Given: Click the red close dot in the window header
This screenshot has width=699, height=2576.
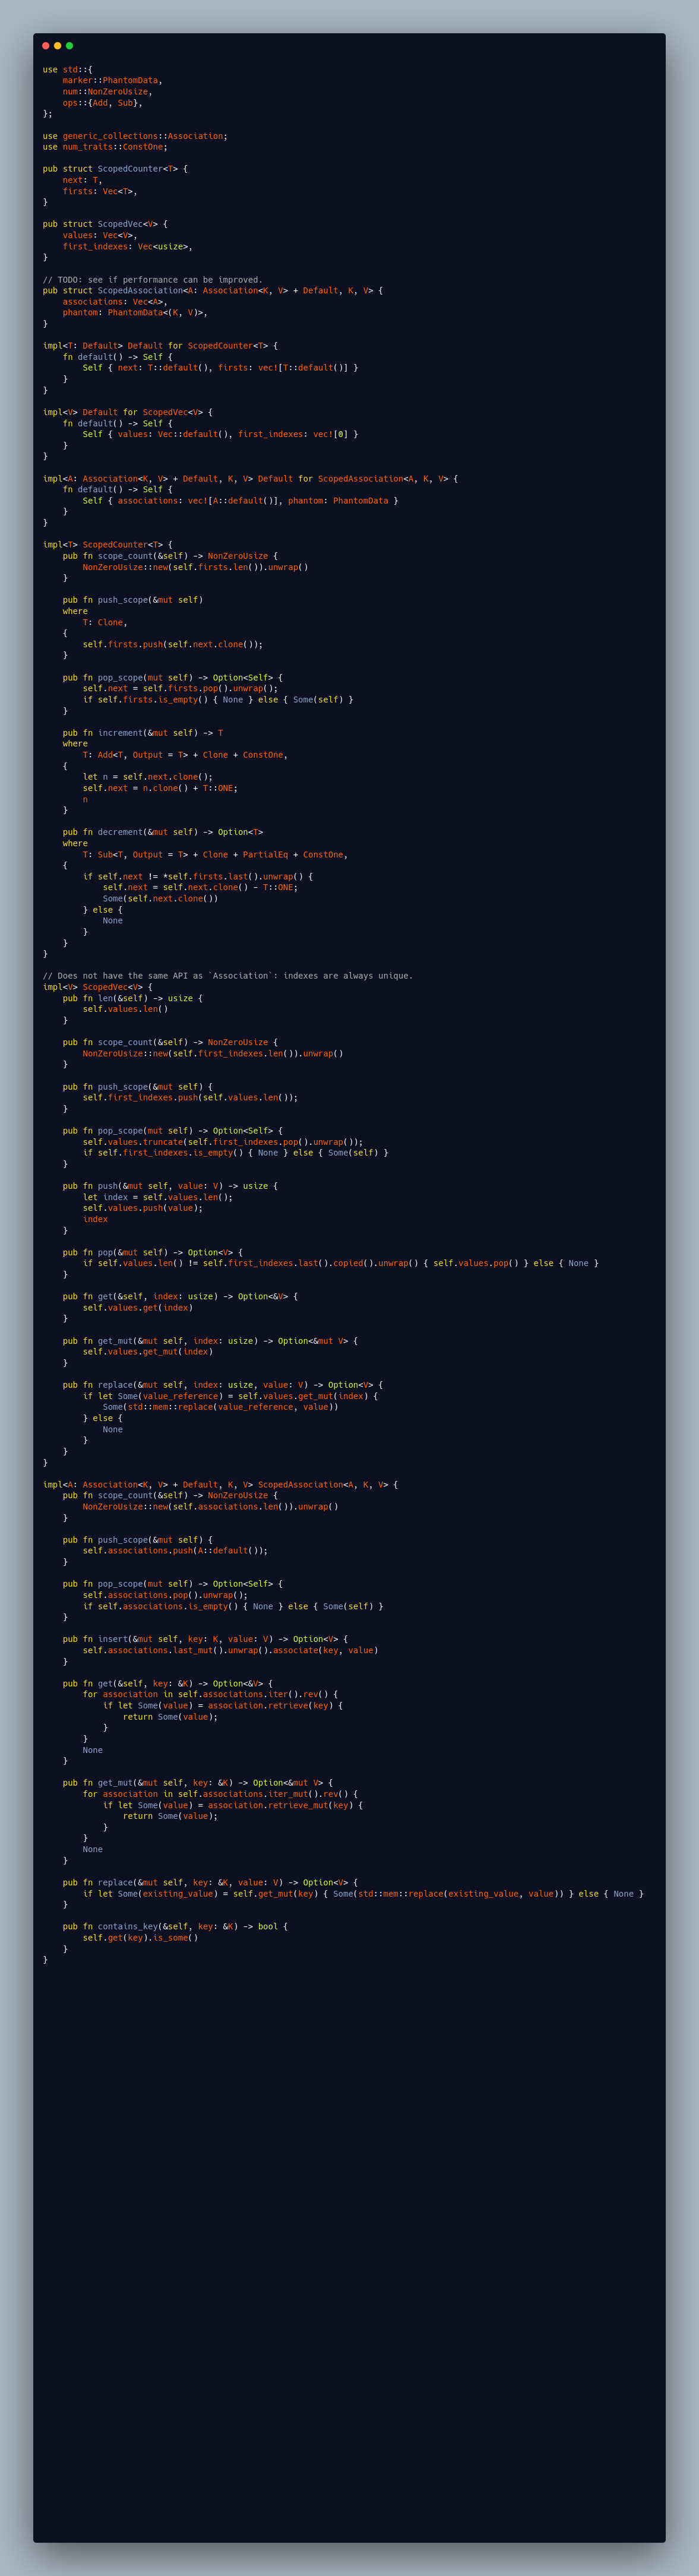Looking at the screenshot, I should tap(46, 46).
